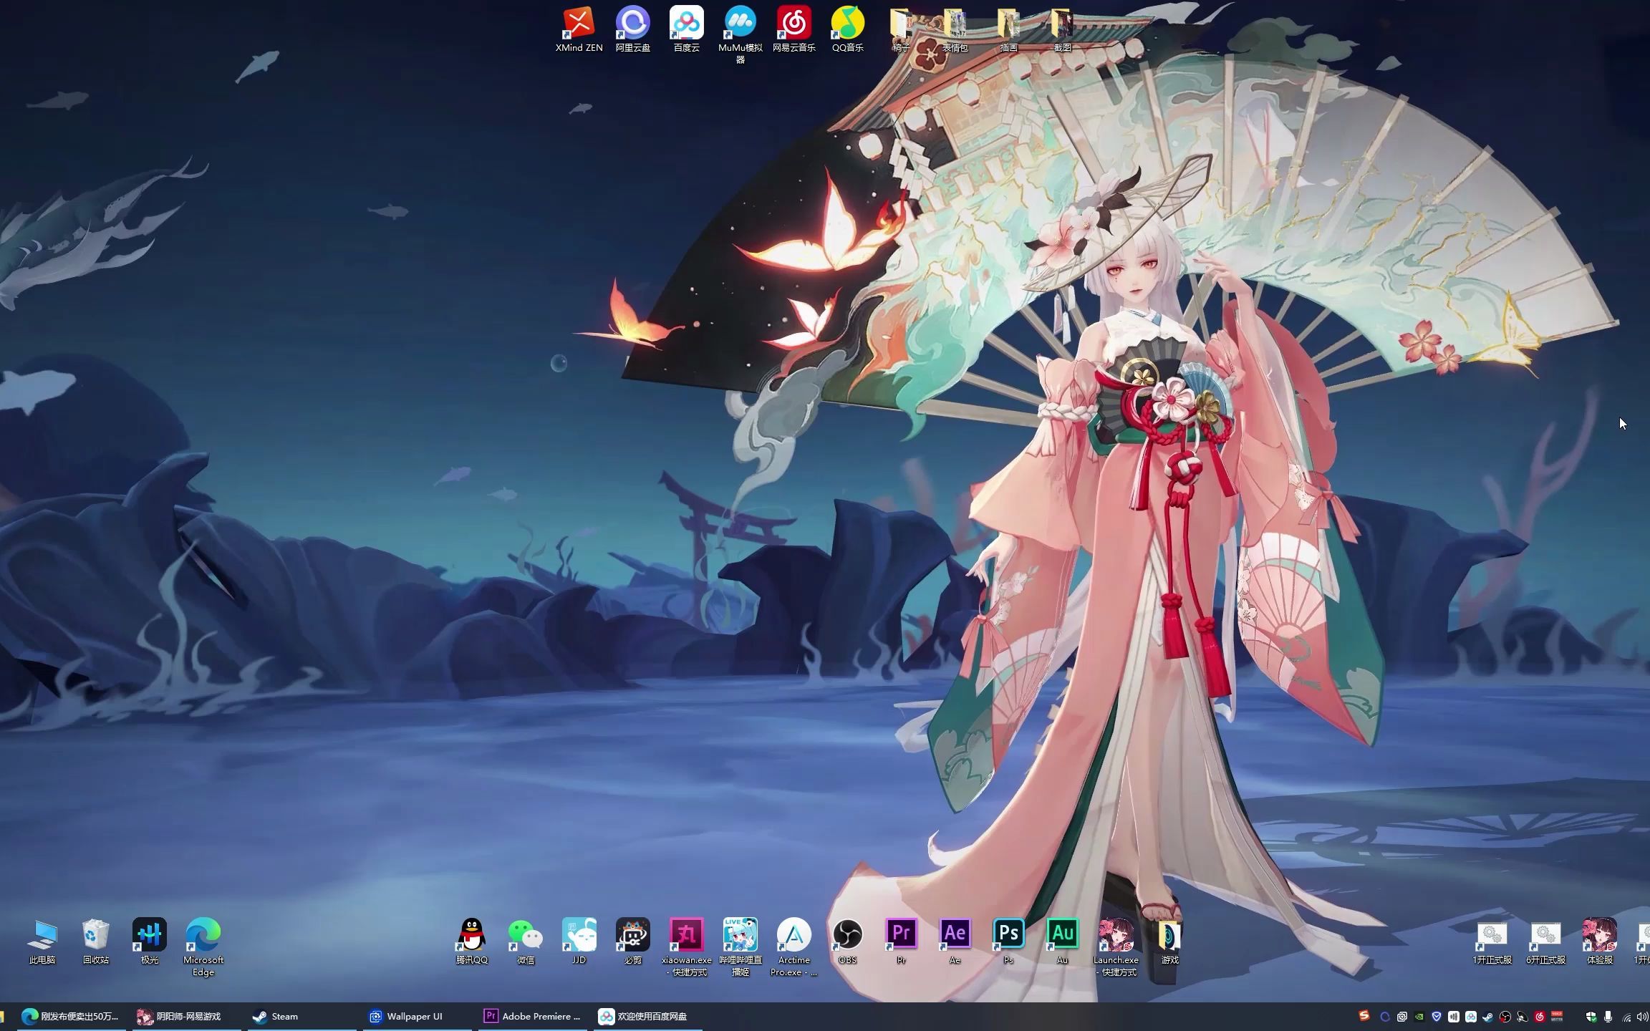The height and width of the screenshot is (1031, 1650).
Task: Select the 必剪 desktop icon
Action: coord(633,942)
